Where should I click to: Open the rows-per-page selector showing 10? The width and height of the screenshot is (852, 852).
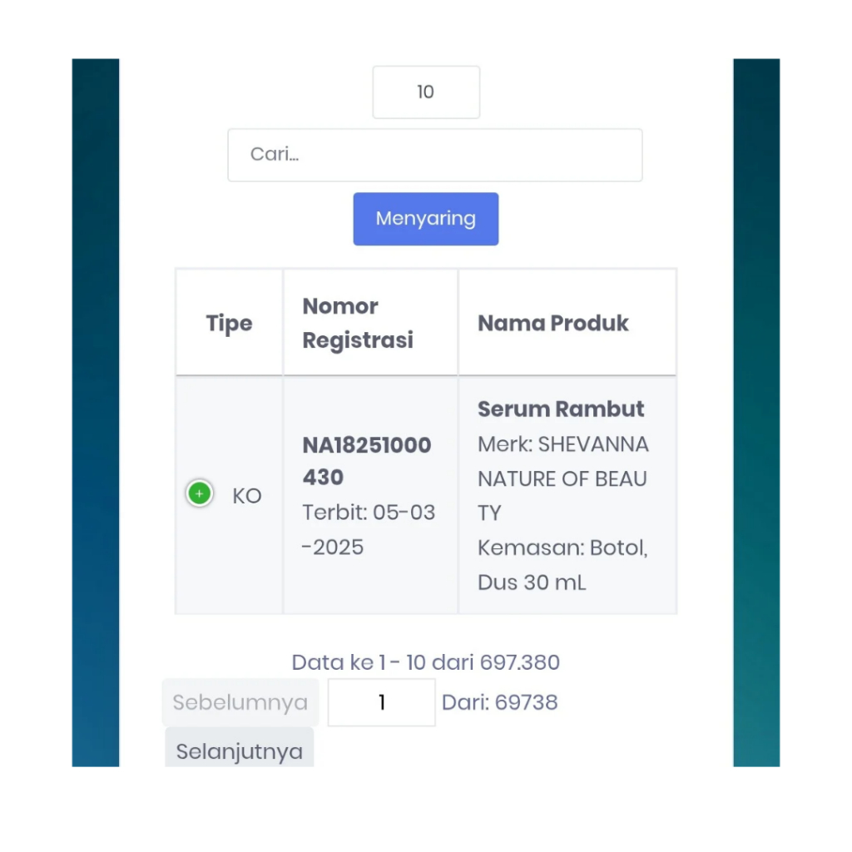[x=426, y=92]
